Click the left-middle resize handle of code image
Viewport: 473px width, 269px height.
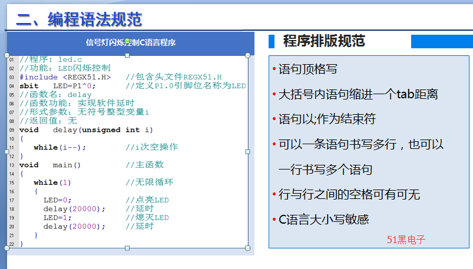7,152
